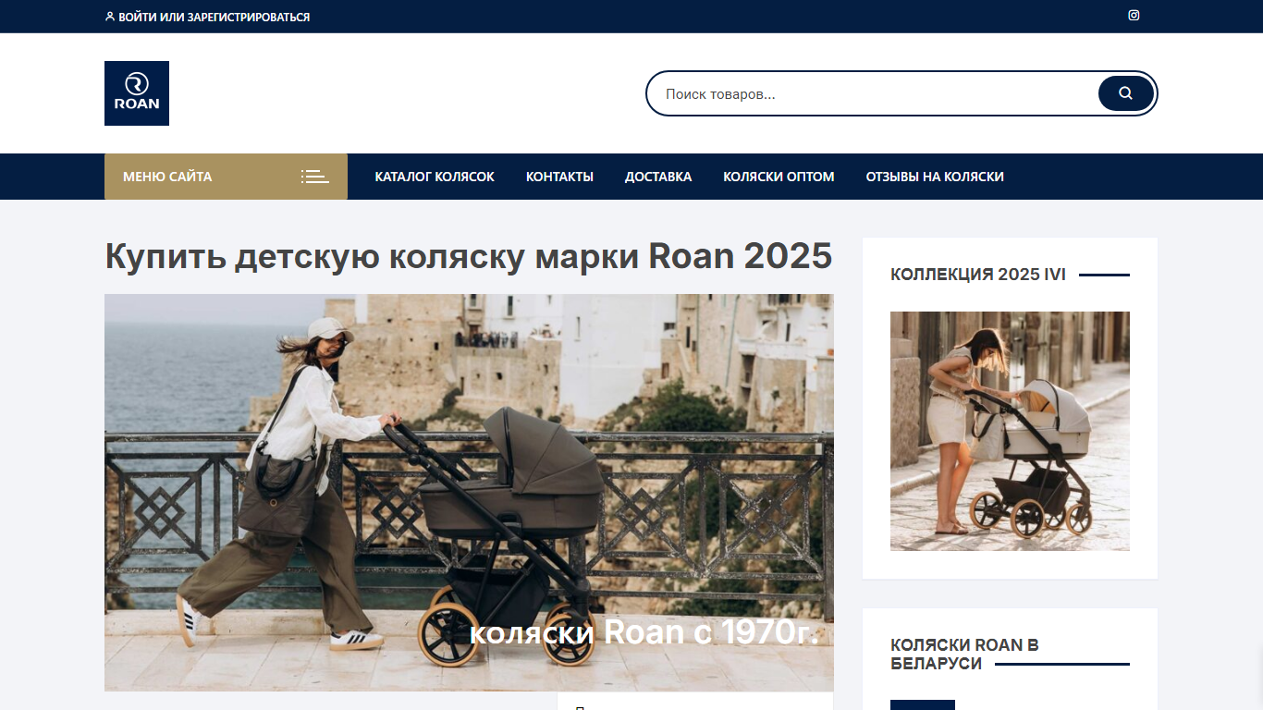Click the user icon beside login text

click(x=110, y=17)
